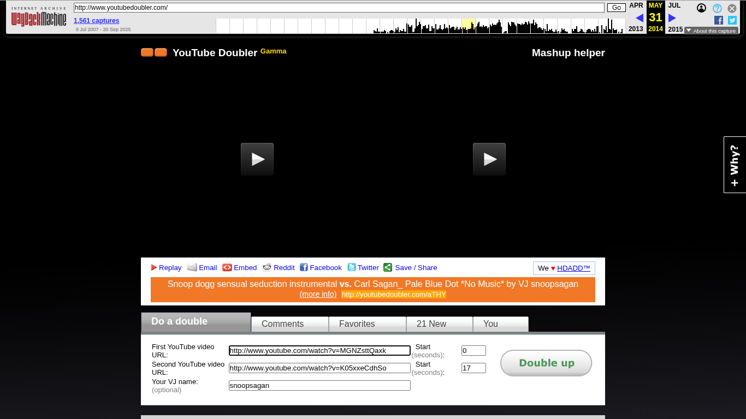746x419 pixels.
Task: Open the (more info) link
Action: click(x=318, y=294)
